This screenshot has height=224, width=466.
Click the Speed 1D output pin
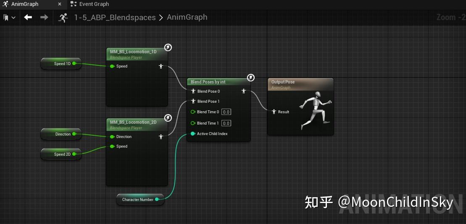74,63
